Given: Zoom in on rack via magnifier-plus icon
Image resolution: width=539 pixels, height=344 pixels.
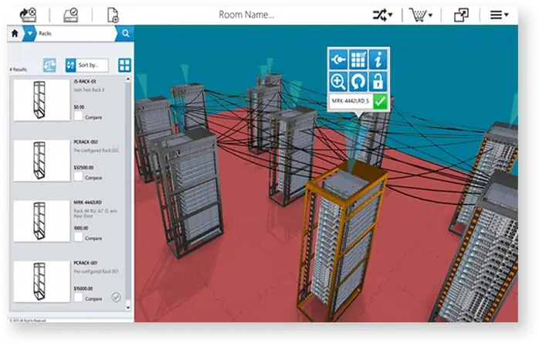Looking at the screenshot, I should [x=338, y=81].
